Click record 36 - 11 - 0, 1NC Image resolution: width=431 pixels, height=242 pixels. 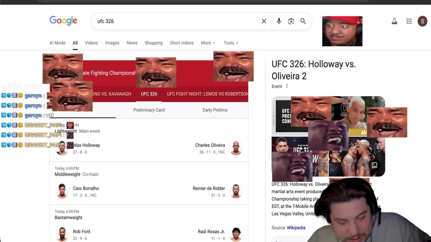(212, 152)
